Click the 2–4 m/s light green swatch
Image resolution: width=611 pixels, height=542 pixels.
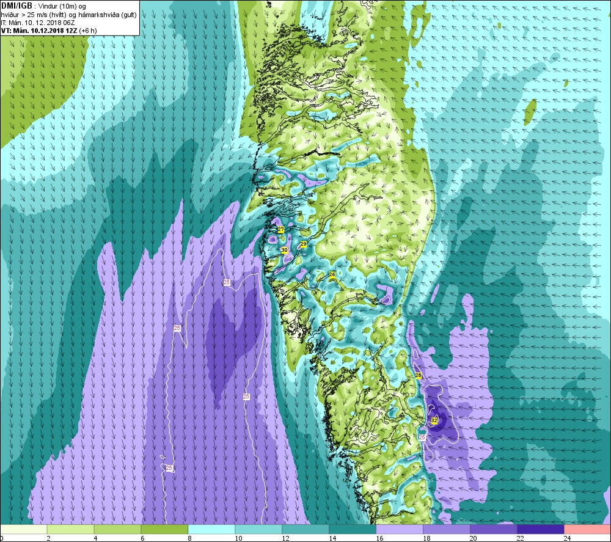tap(70, 529)
